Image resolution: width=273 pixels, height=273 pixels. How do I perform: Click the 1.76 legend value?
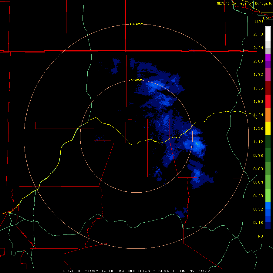pyautogui.click(x=258, y=88)
